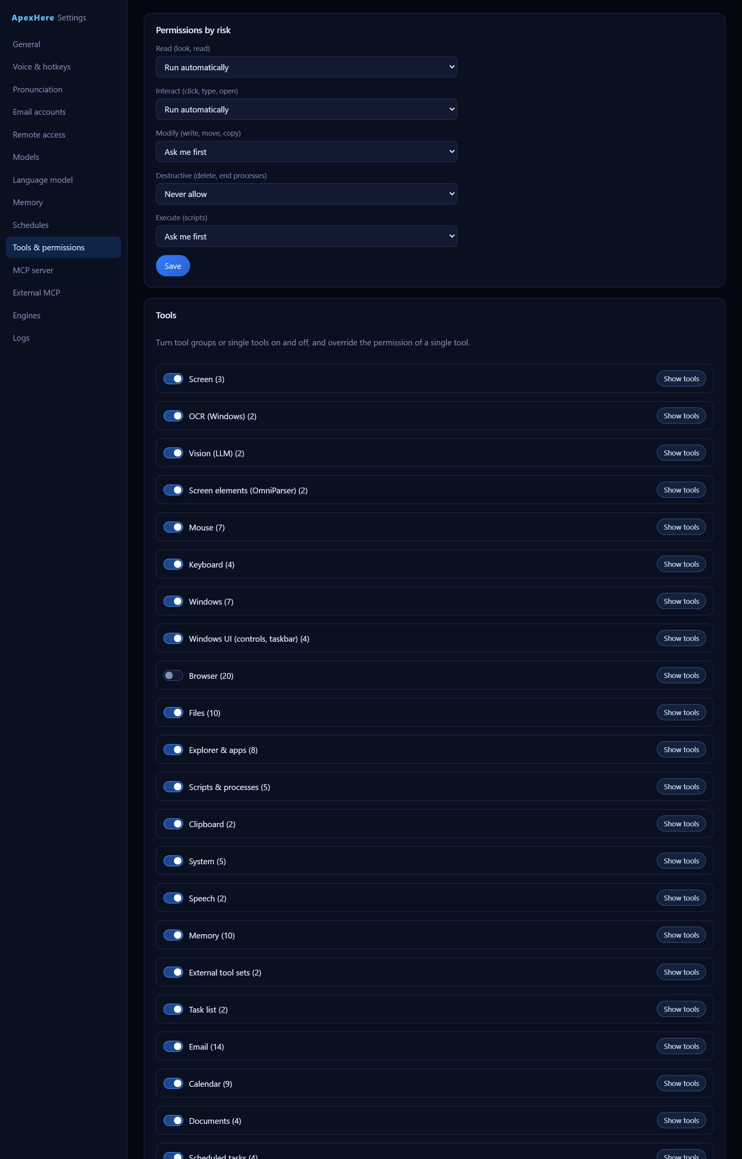This screenshot has width=742, height=1159.
Task: Show tools for the System (5) group
Action: [681, 861]
